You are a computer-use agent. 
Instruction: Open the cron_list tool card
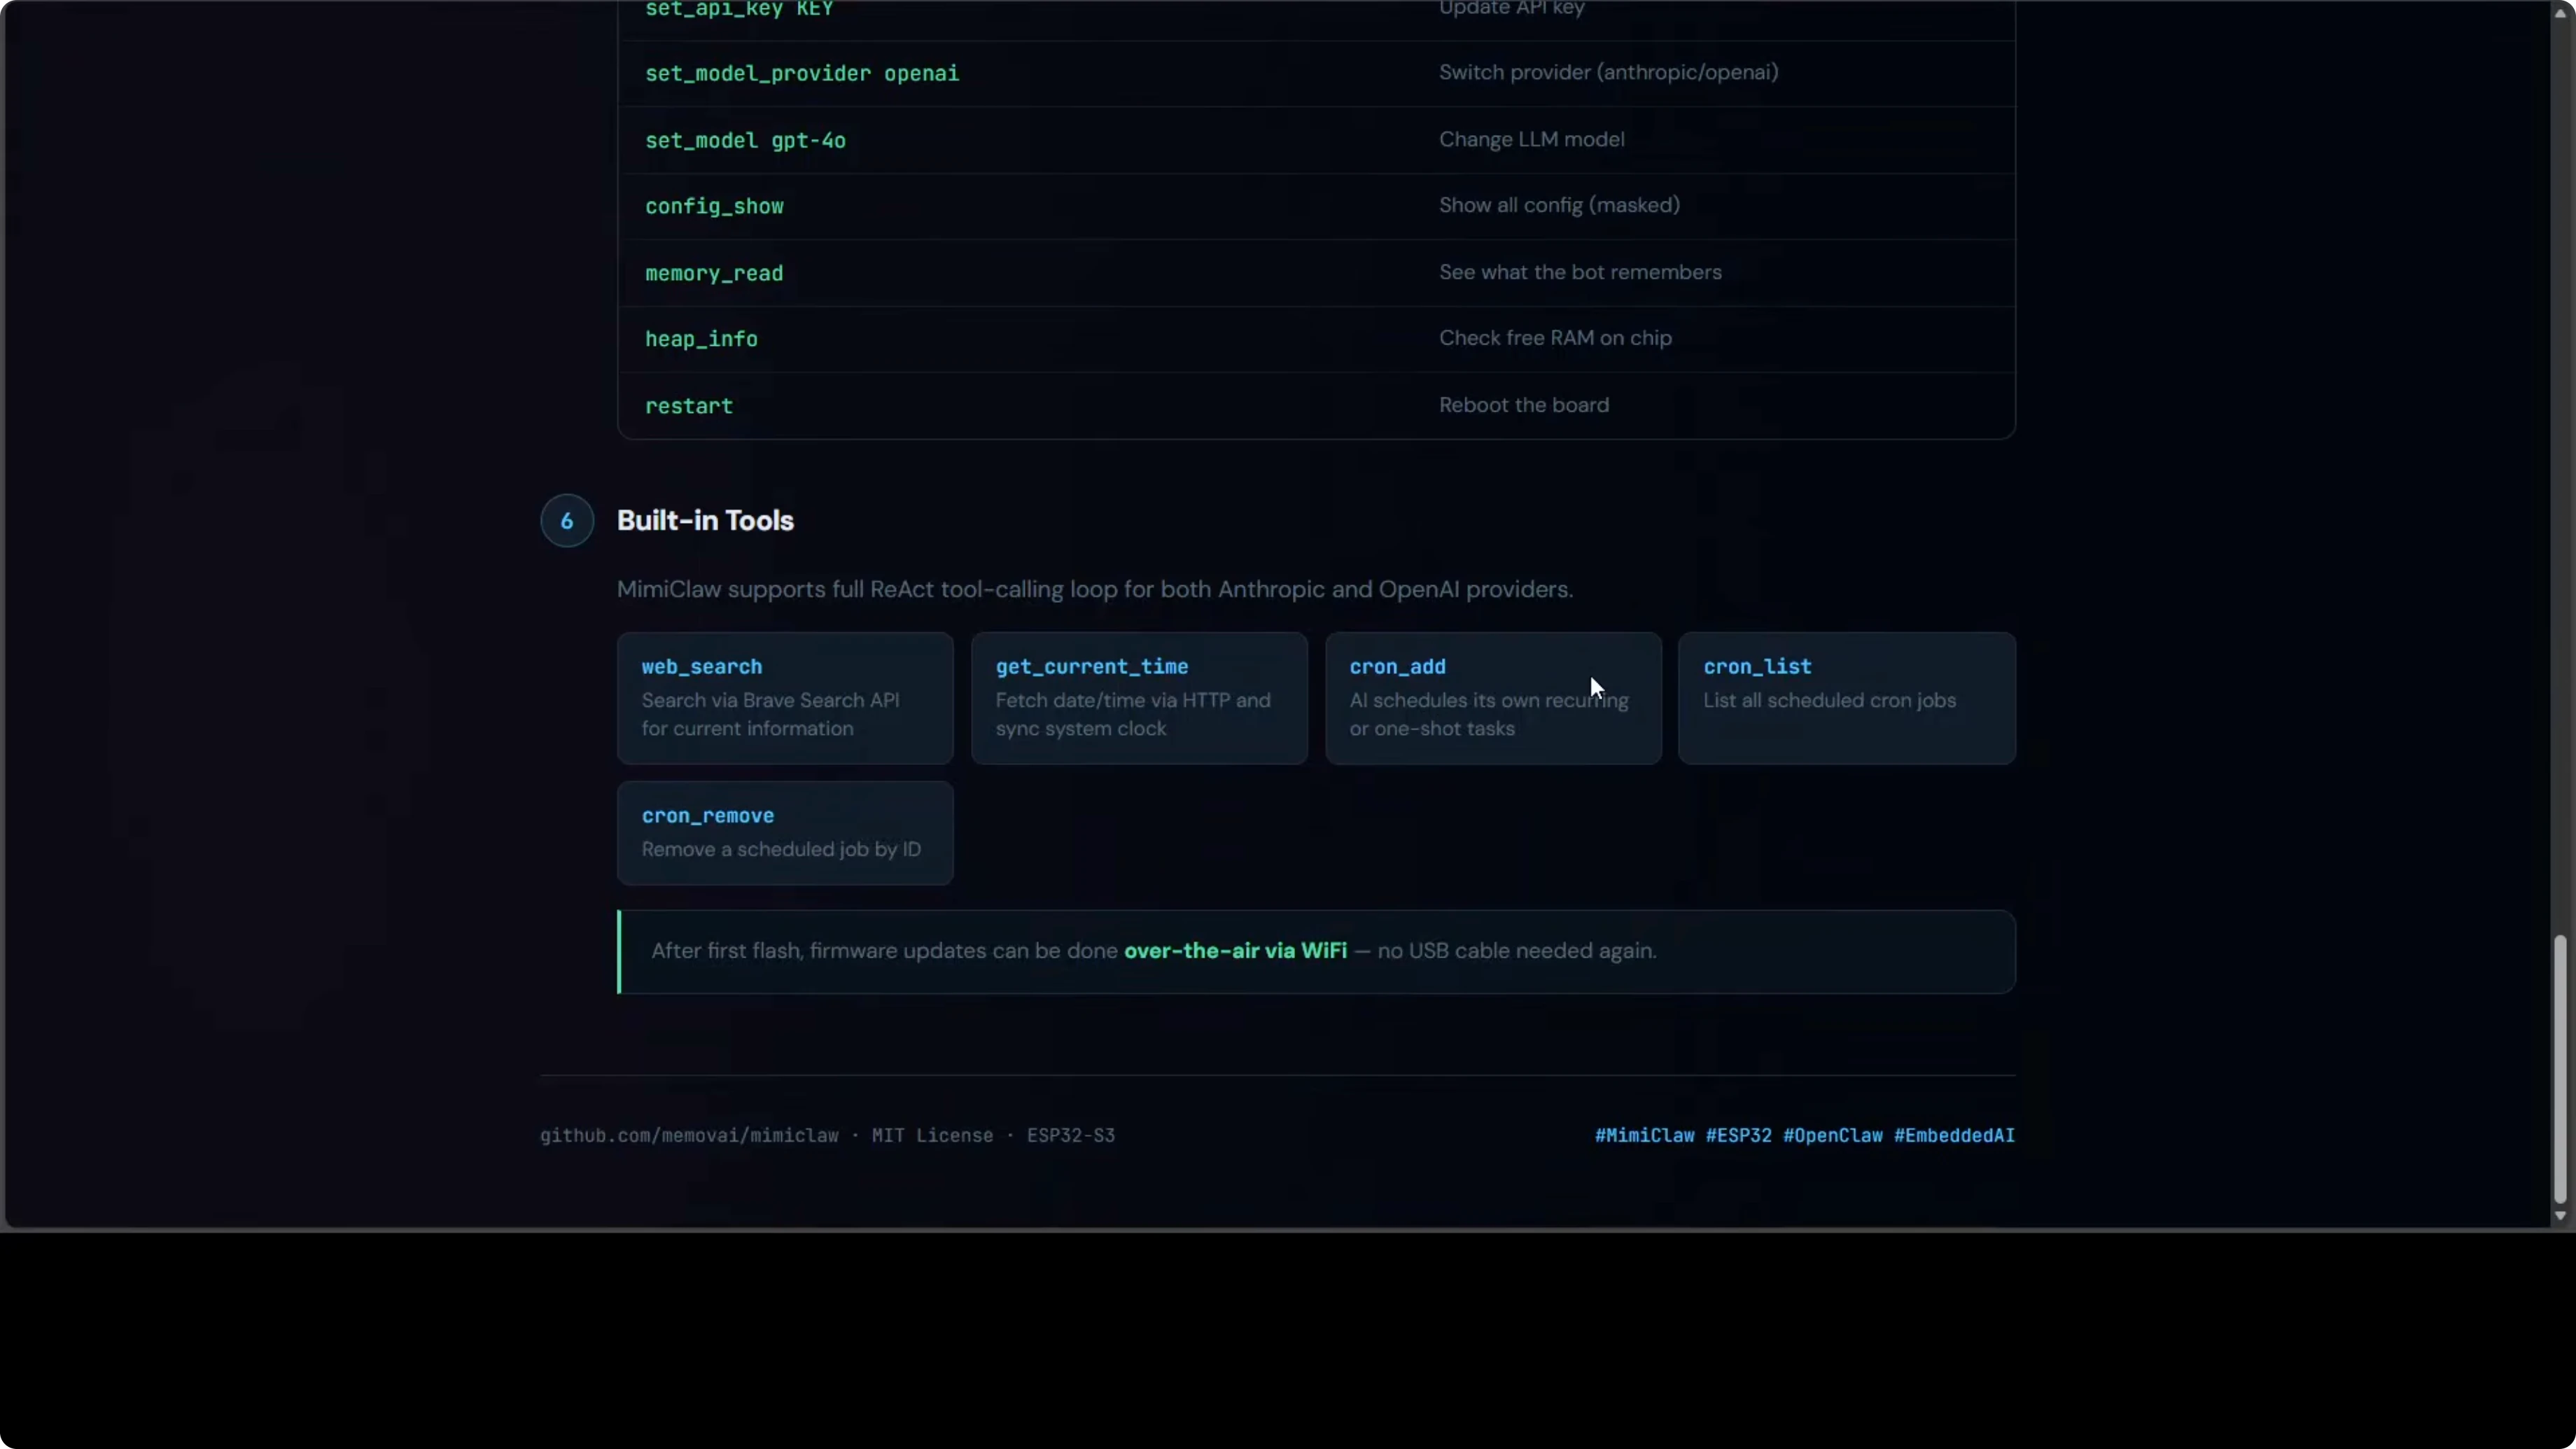(1846, 698)
